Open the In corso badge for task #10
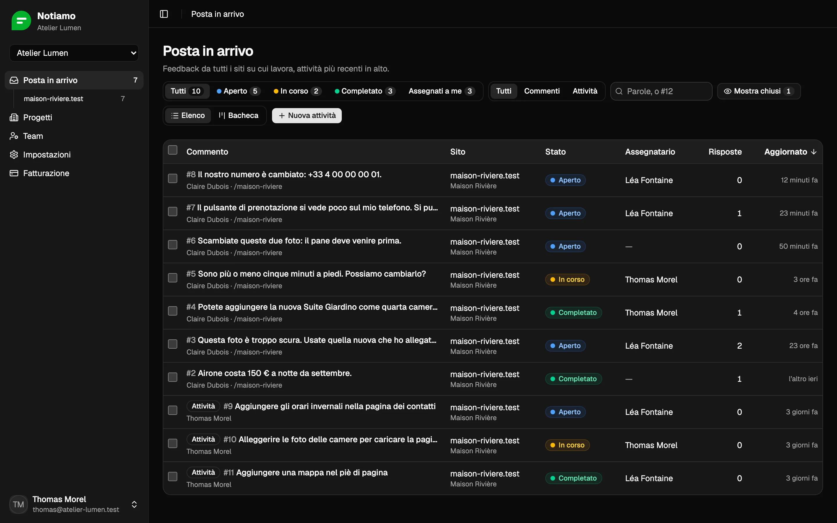 coord(567,445)
